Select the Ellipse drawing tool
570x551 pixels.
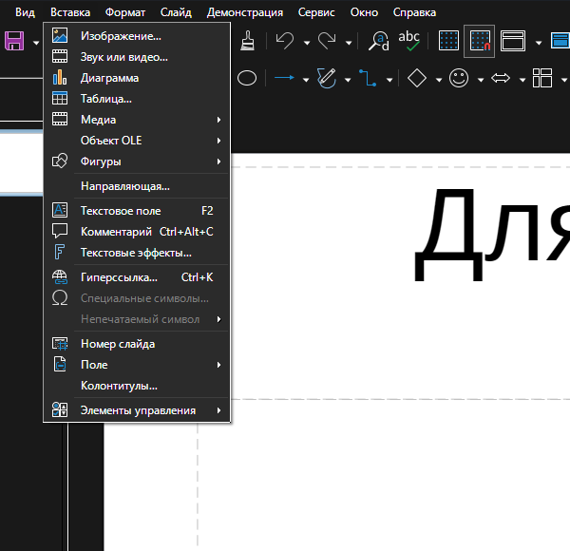[247, 78]
